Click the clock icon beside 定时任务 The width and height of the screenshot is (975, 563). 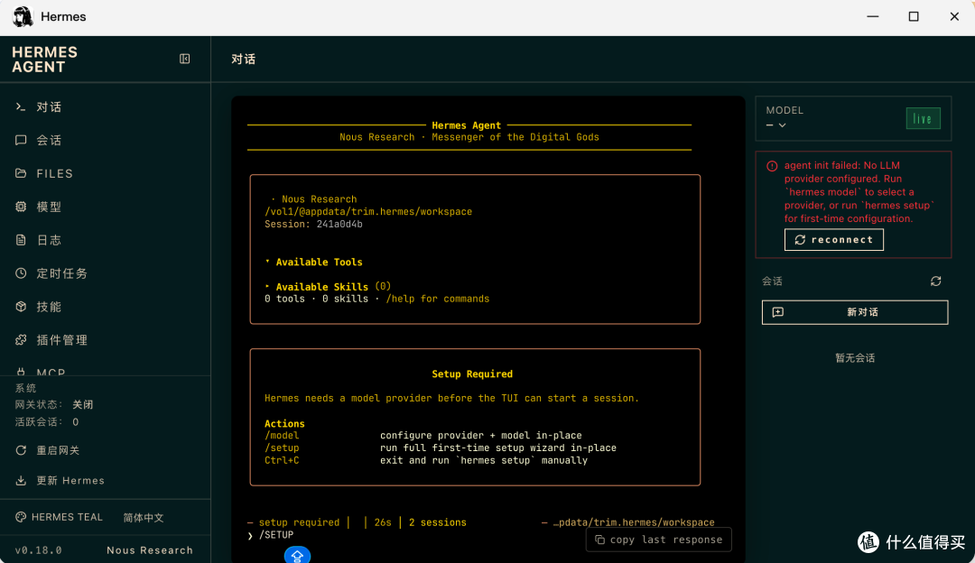point(21,273)
